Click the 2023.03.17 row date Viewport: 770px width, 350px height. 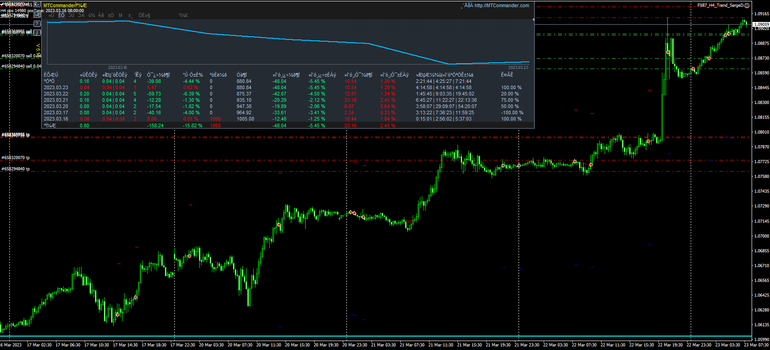pos(56,112)
